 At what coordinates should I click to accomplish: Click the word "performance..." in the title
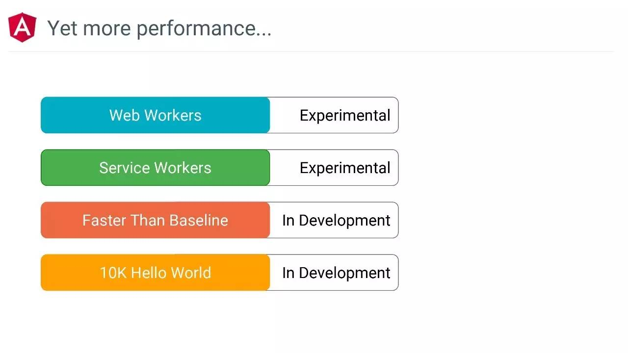[203, 29]
